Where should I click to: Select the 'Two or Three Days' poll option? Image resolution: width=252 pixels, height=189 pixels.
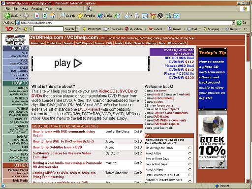[190, 158]
